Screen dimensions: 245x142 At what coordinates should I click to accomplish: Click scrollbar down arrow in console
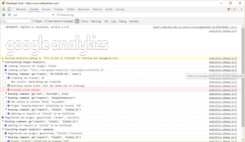[x=243, y=140]
